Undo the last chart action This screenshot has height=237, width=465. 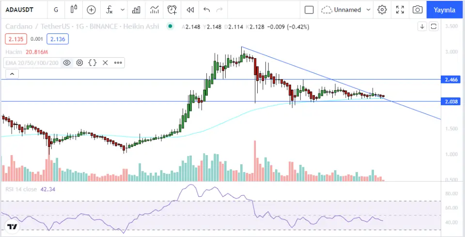207,9
